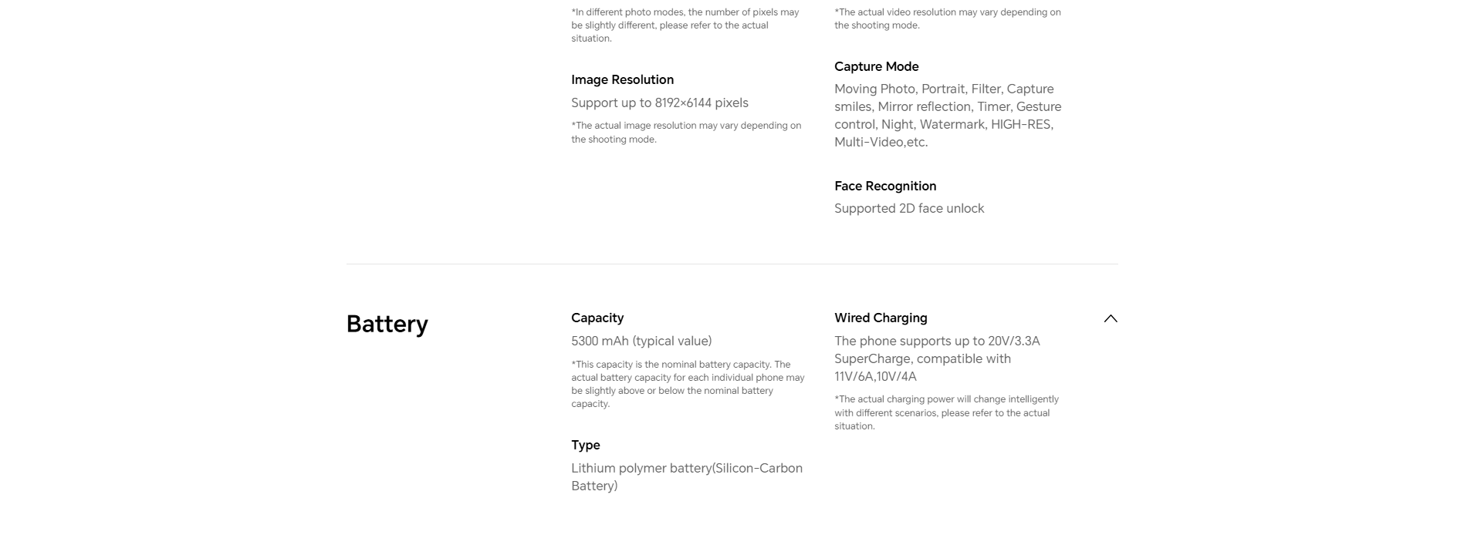Click the Capture Mode heading

click(876, 66)
